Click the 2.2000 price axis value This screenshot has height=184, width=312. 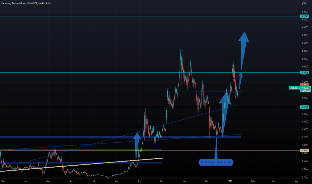point(305,98)
